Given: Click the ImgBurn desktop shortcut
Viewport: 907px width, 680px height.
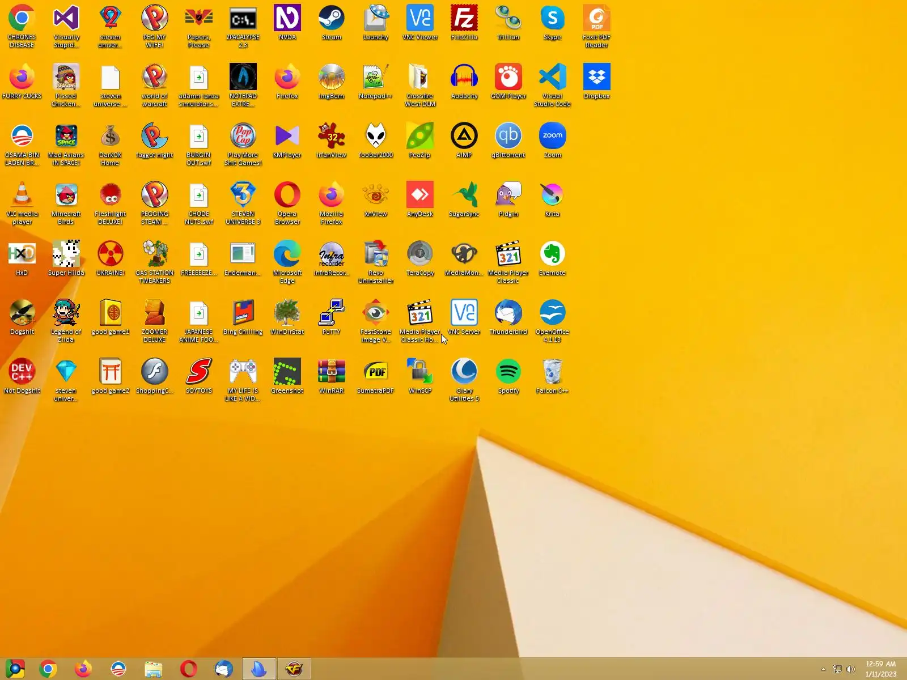Looking at the screenshot, I should pos(332,82).
